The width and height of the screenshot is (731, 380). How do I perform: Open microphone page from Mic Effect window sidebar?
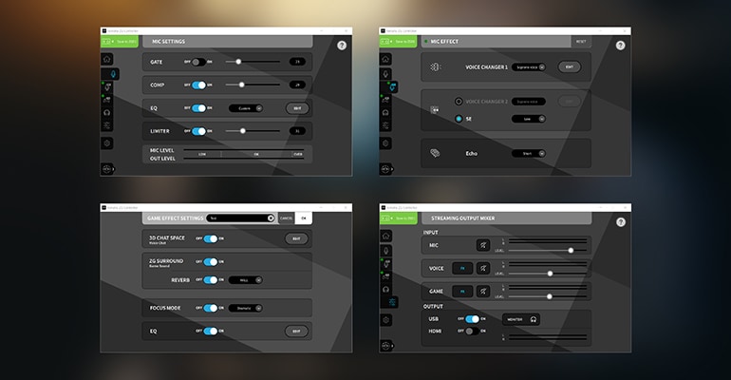[x=385, y=74]
